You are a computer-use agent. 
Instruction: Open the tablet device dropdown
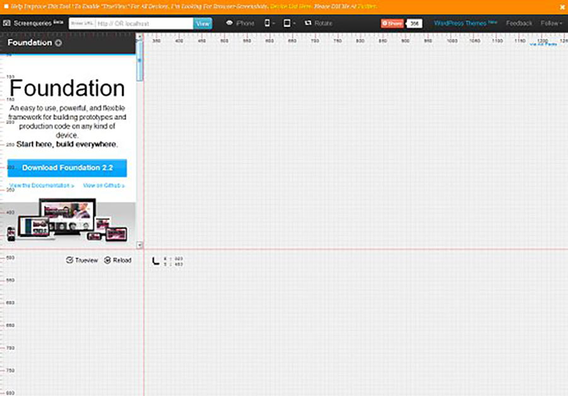pyautogui.click(x=289, y=23)
